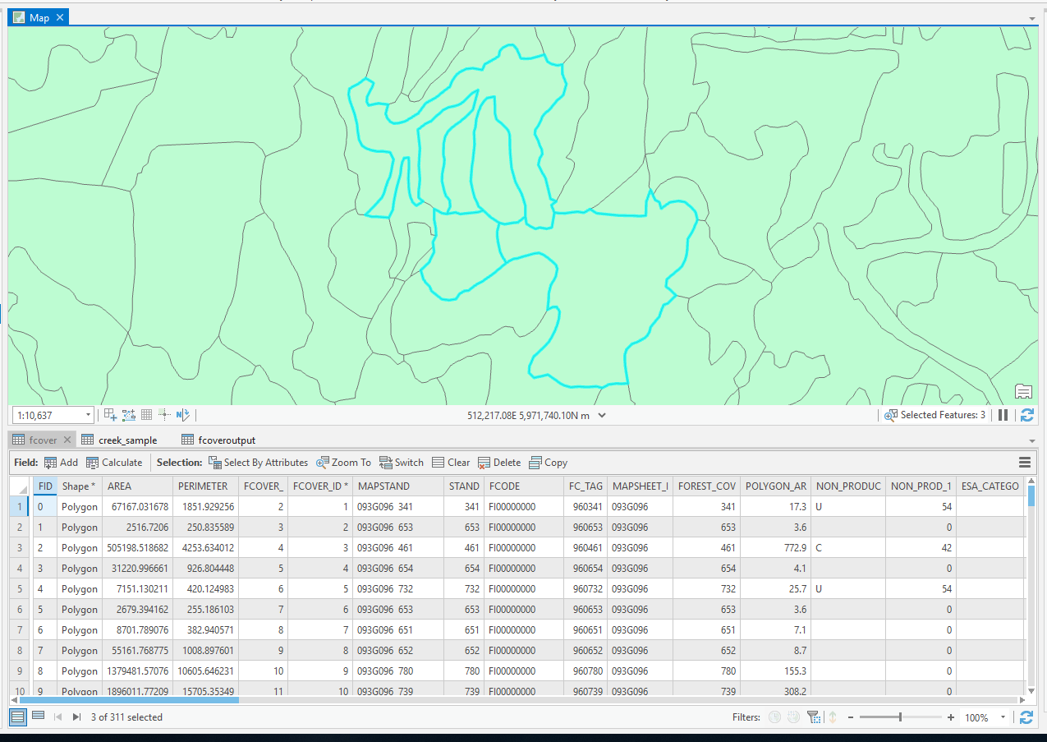
Task: Enable filtering the table by map extent
Action: pos(815,717)
